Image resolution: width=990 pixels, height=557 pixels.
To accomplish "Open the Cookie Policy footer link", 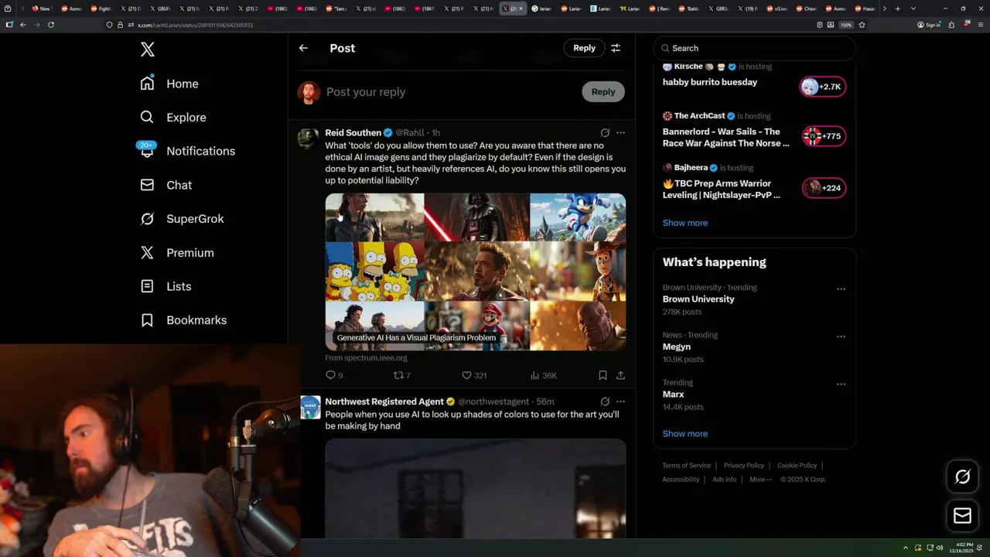I will pyautogui.click(x=797, y=466).
